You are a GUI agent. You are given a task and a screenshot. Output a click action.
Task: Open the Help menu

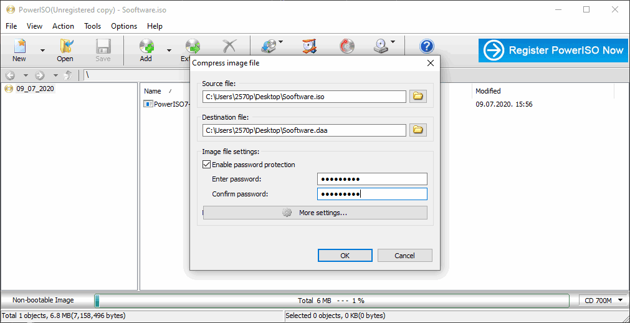tap(155, 26)
